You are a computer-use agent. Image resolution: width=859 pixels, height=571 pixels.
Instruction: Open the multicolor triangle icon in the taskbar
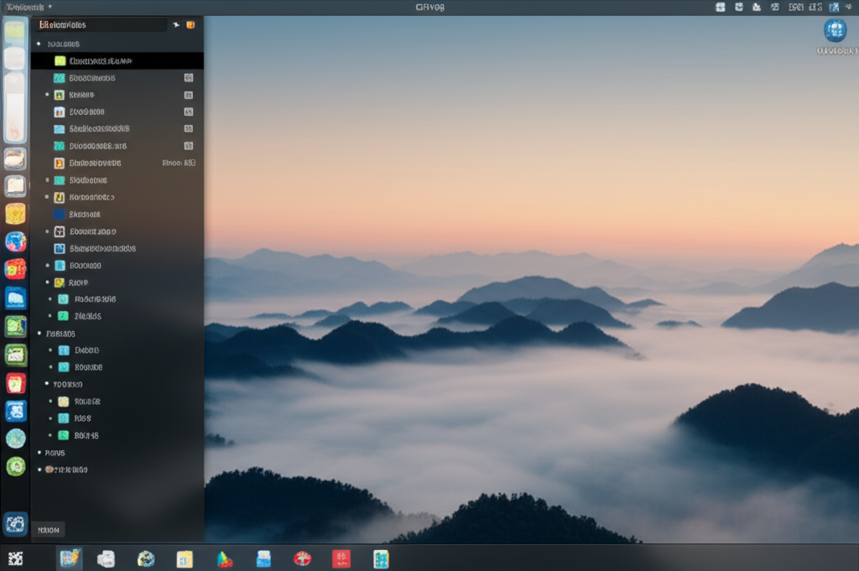click(x=224, y=558)
